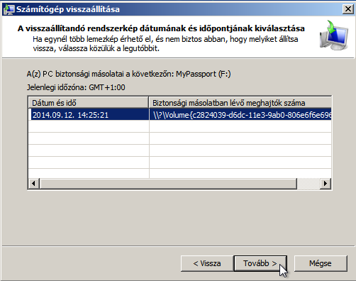
Task: Sort by the Dátum és idő column header
Action: (x=89, y=103)
